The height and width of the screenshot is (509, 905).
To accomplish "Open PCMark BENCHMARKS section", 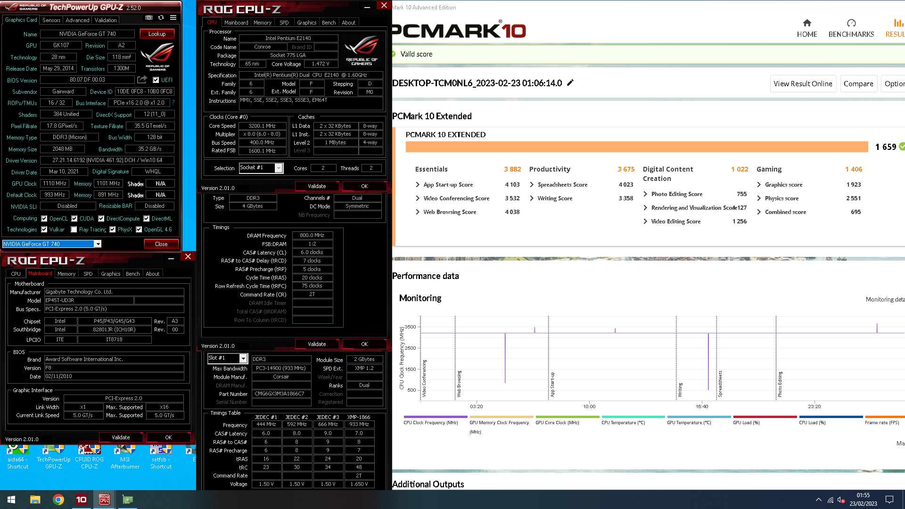I will [x=851, y=29].
